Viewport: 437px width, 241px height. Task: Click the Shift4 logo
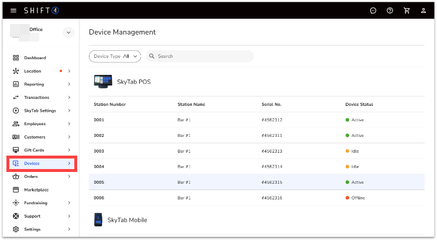pos(41,11)
